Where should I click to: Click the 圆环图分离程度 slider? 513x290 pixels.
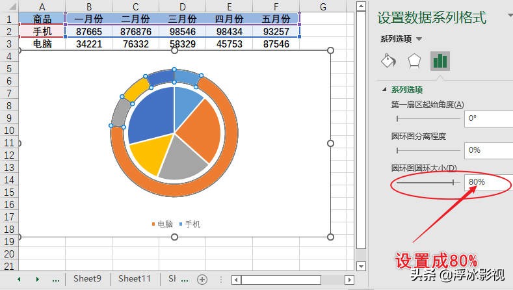pos(428,150)
